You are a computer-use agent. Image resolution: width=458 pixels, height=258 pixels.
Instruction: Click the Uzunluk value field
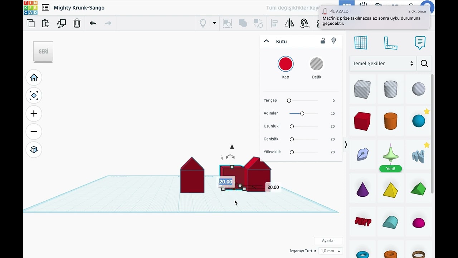(333, 126)
